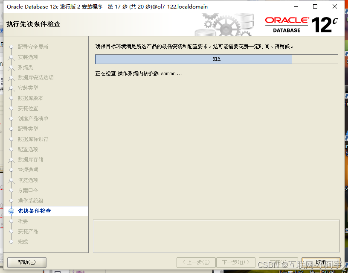Select the 数据库存储 step
The width and height of the screenshot is (348, 273).
click(30, 160)
